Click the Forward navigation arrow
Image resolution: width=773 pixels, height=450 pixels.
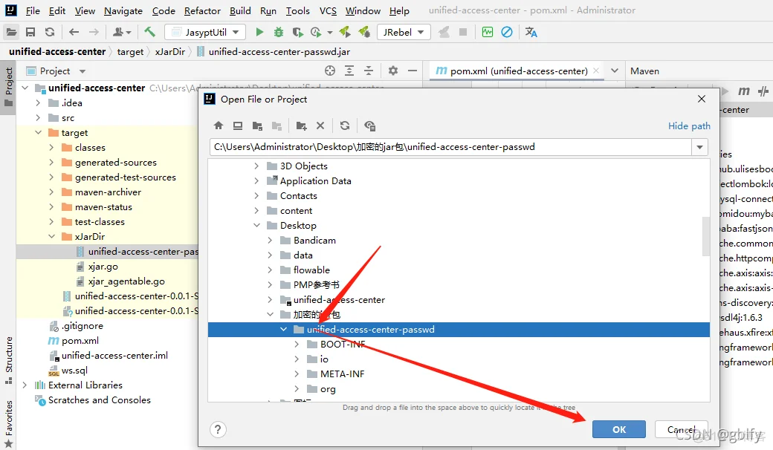point(94,33)
